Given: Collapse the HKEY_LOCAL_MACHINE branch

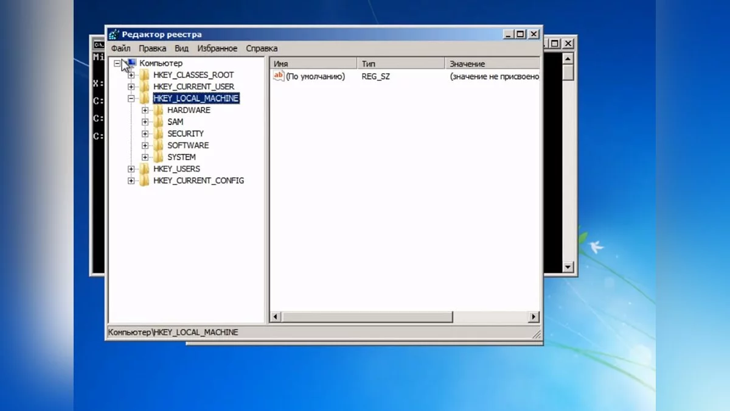Looking at the screenshot, I should click(131, 99).
